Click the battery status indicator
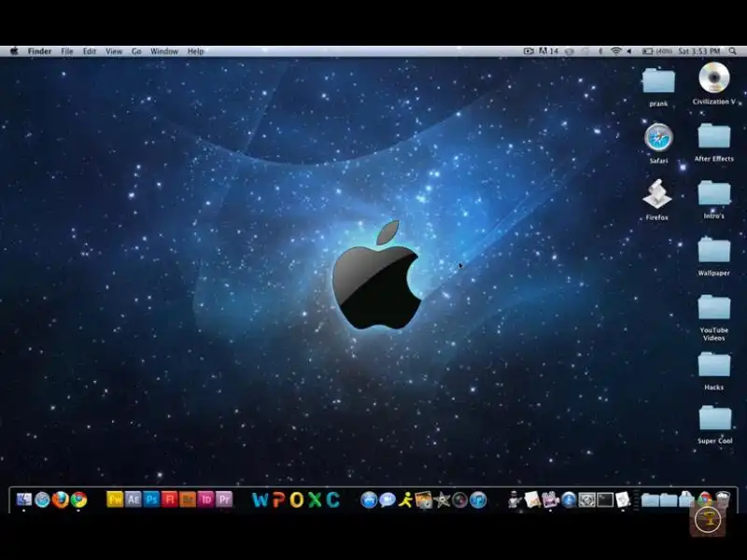This screenshot has width=747, height=560. click(x=657, y=51)
